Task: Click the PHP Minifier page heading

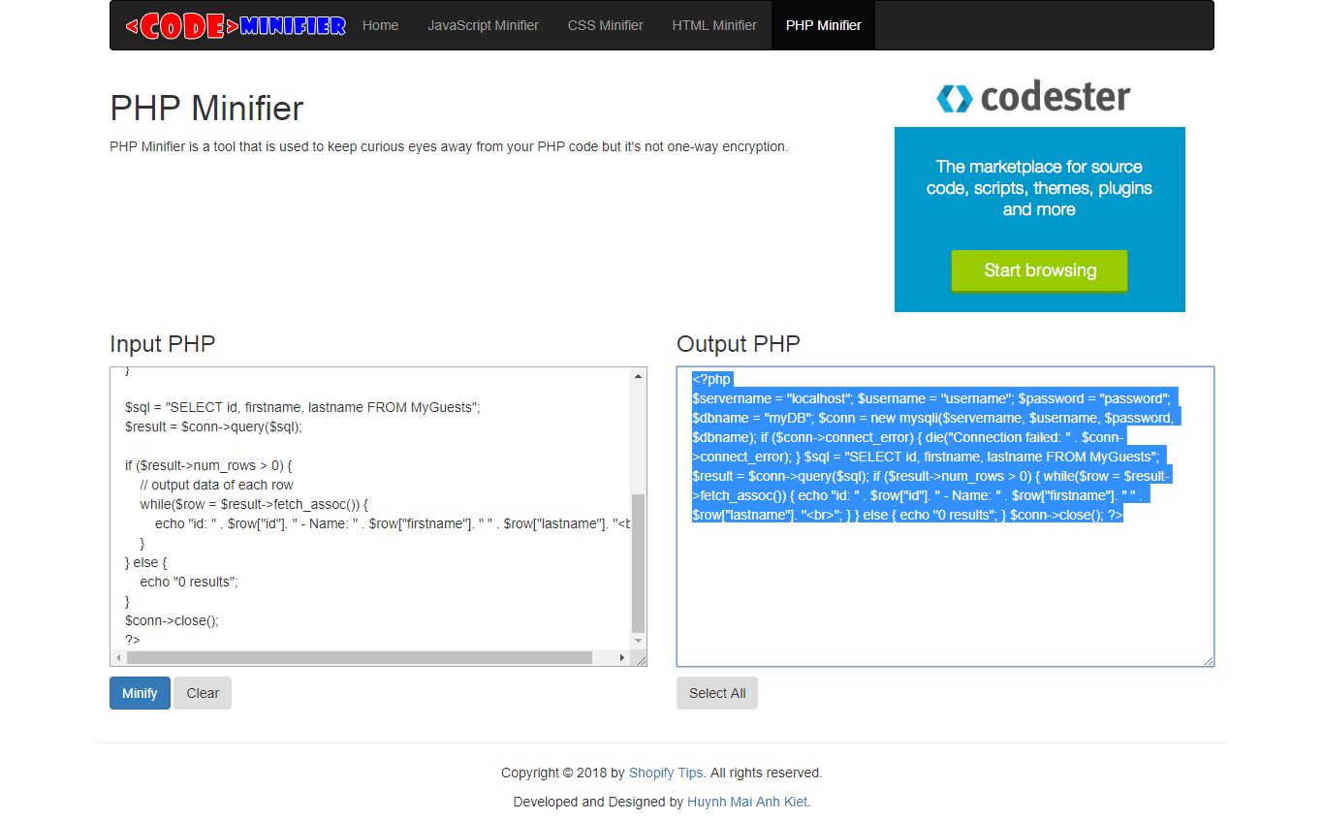Action: pyautogui.click(x=206, y=108)
